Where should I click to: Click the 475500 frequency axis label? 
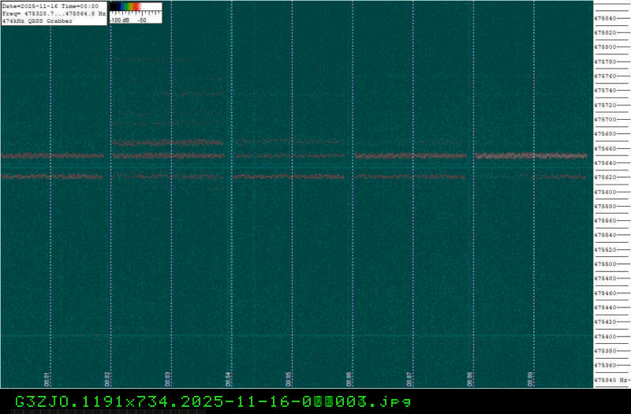606,264
